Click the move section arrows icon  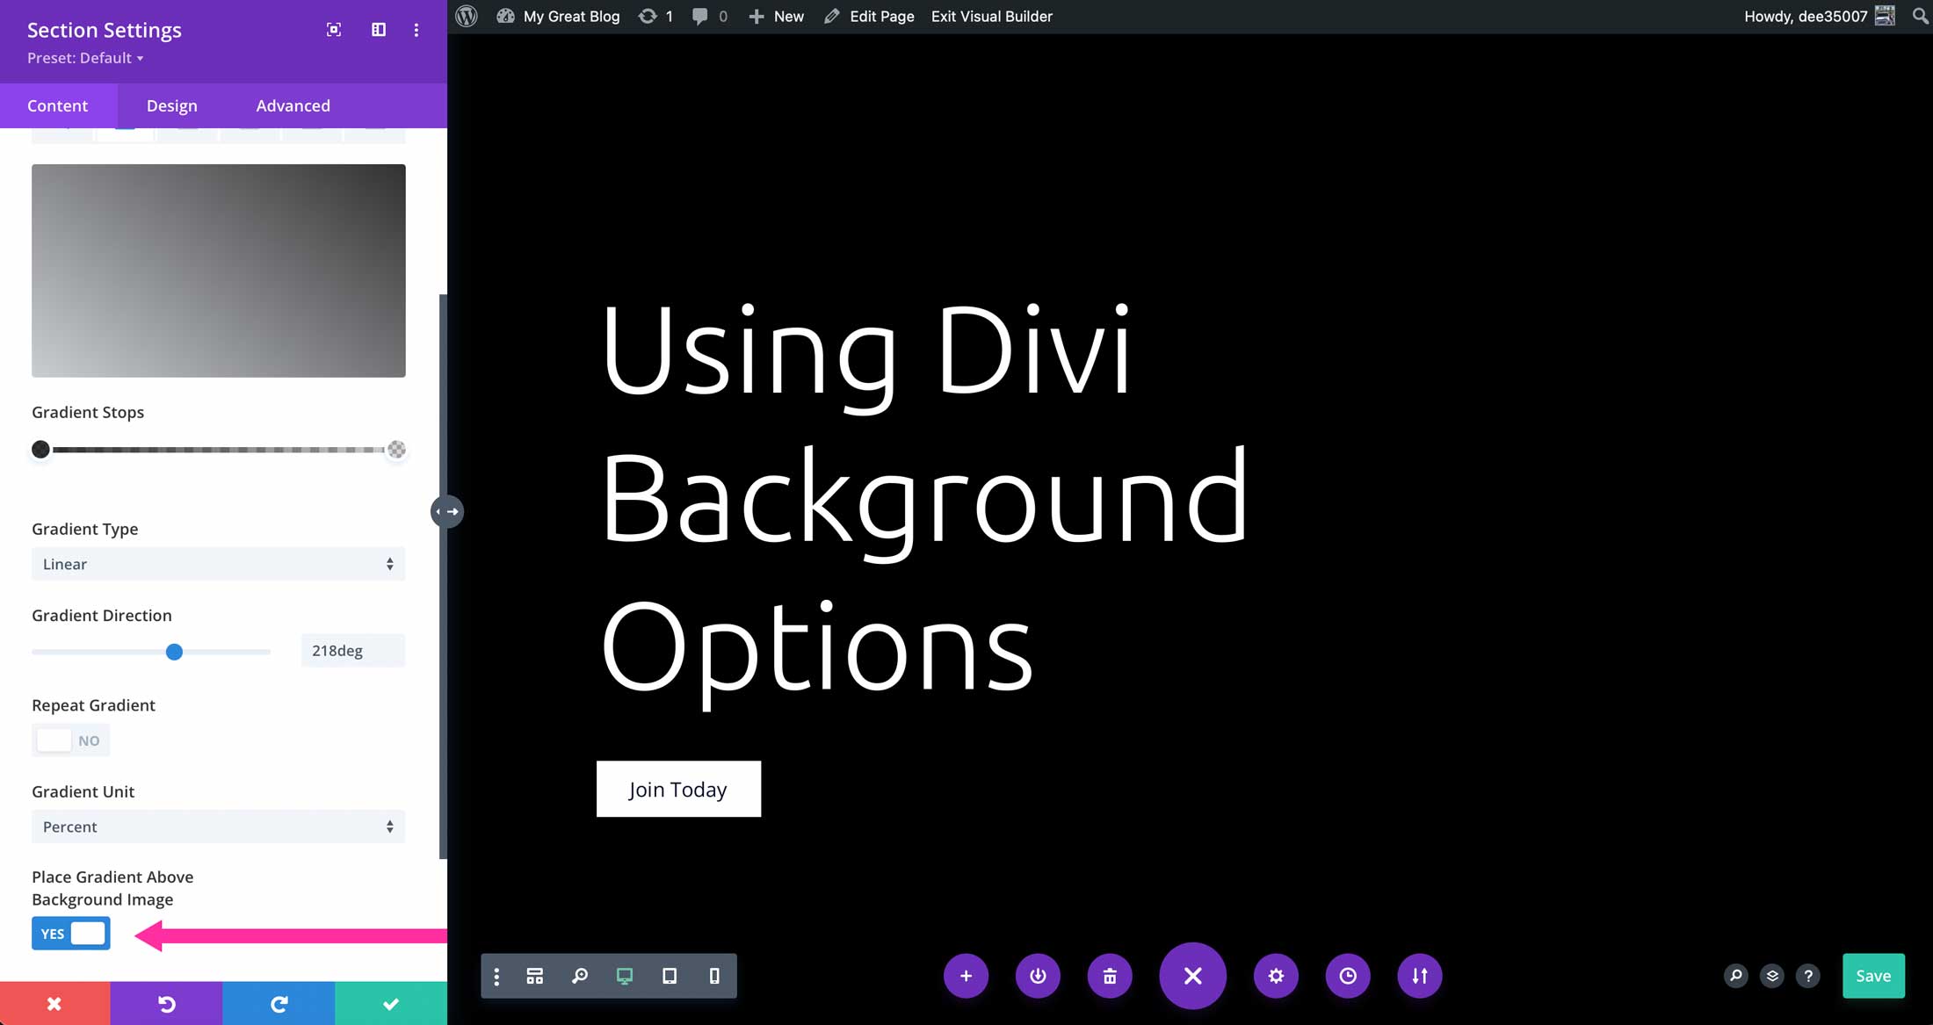[1420, 976]
